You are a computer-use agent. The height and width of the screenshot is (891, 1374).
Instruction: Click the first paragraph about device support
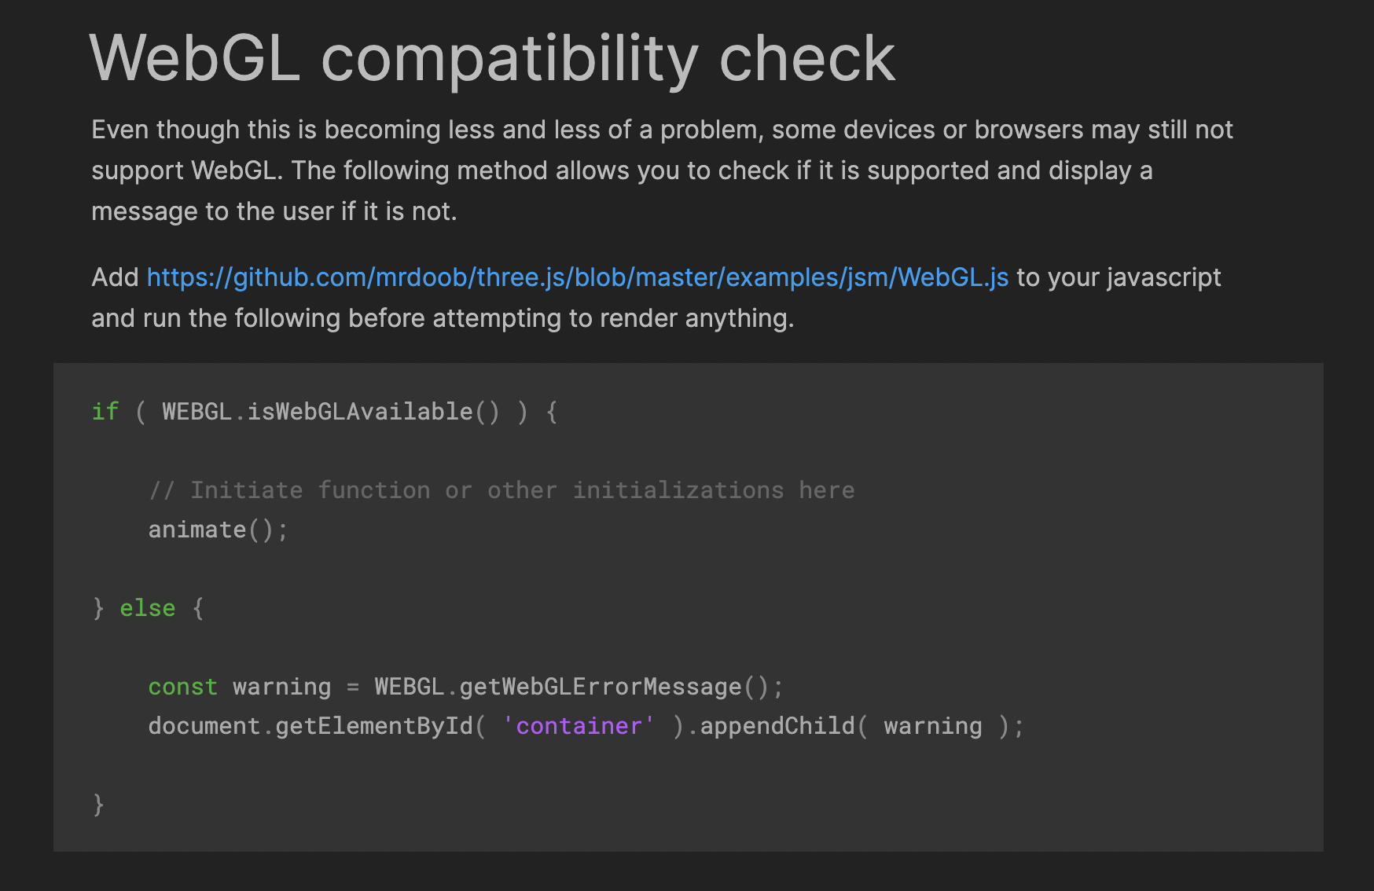coord(662,170)
